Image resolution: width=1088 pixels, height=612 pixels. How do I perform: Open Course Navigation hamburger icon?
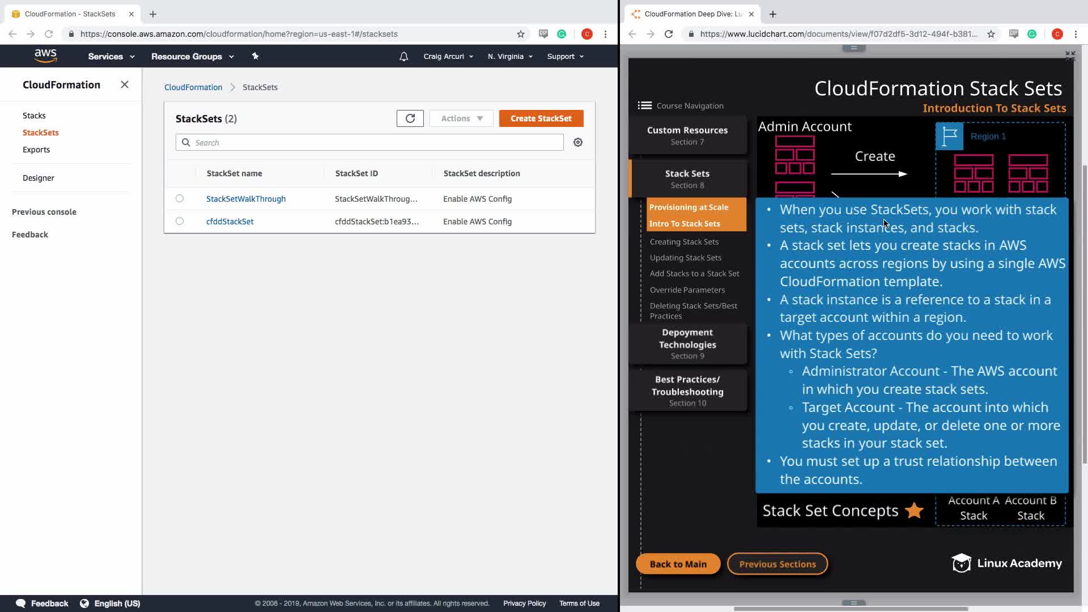point(644,105)
